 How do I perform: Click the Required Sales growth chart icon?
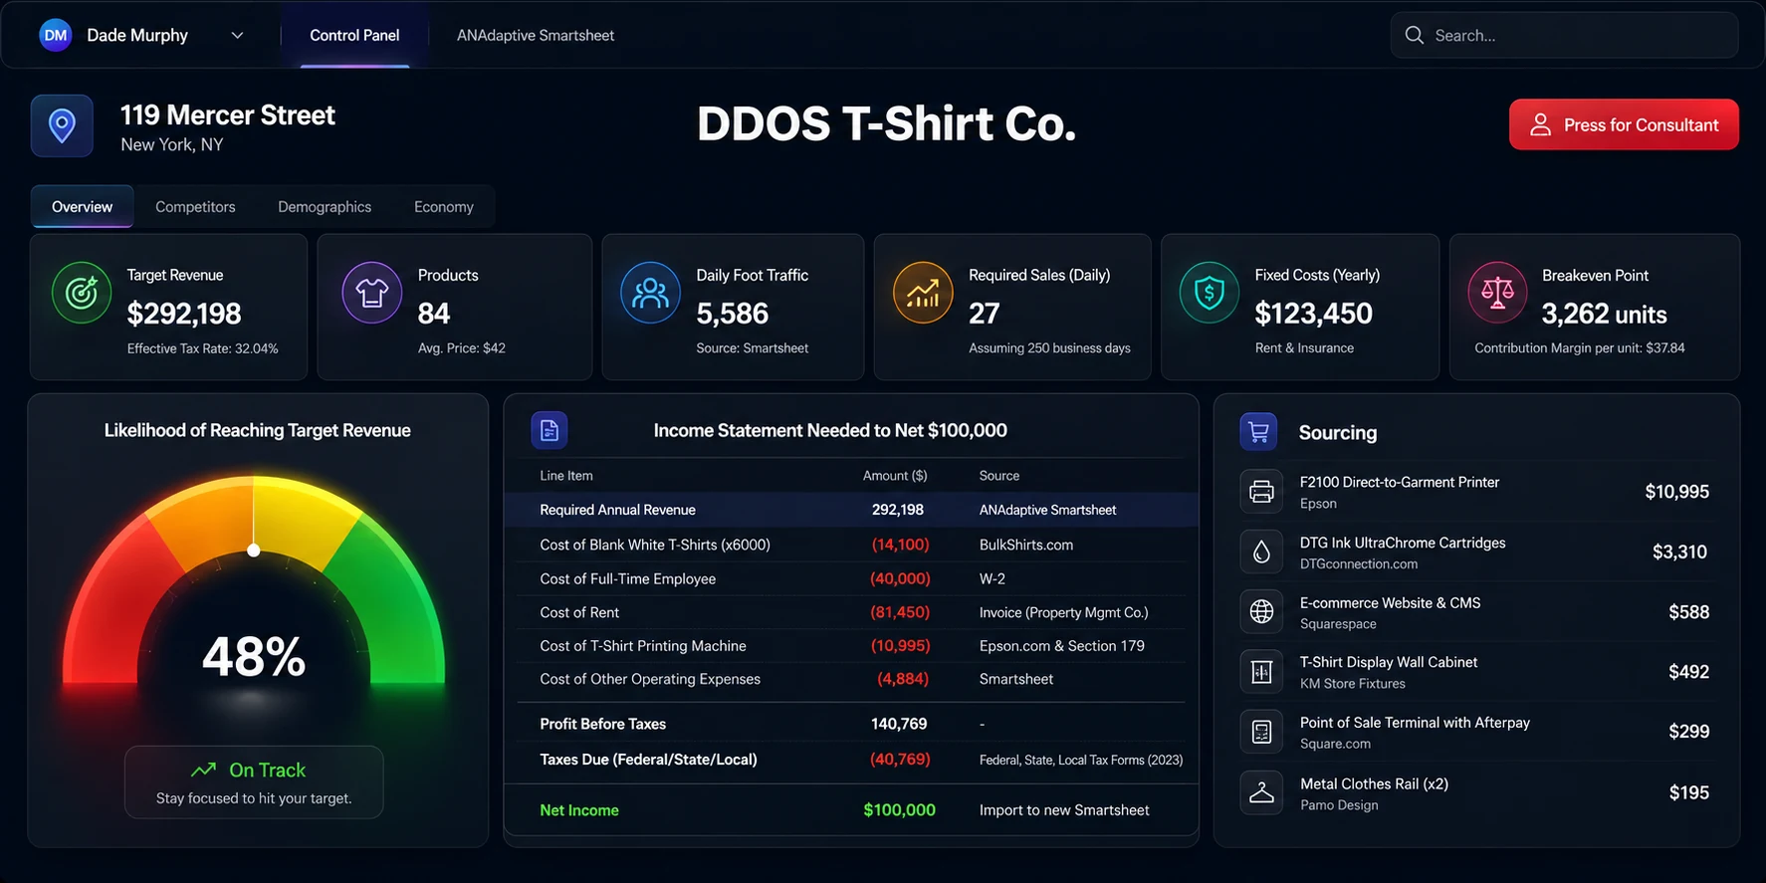tap(923, 293)
